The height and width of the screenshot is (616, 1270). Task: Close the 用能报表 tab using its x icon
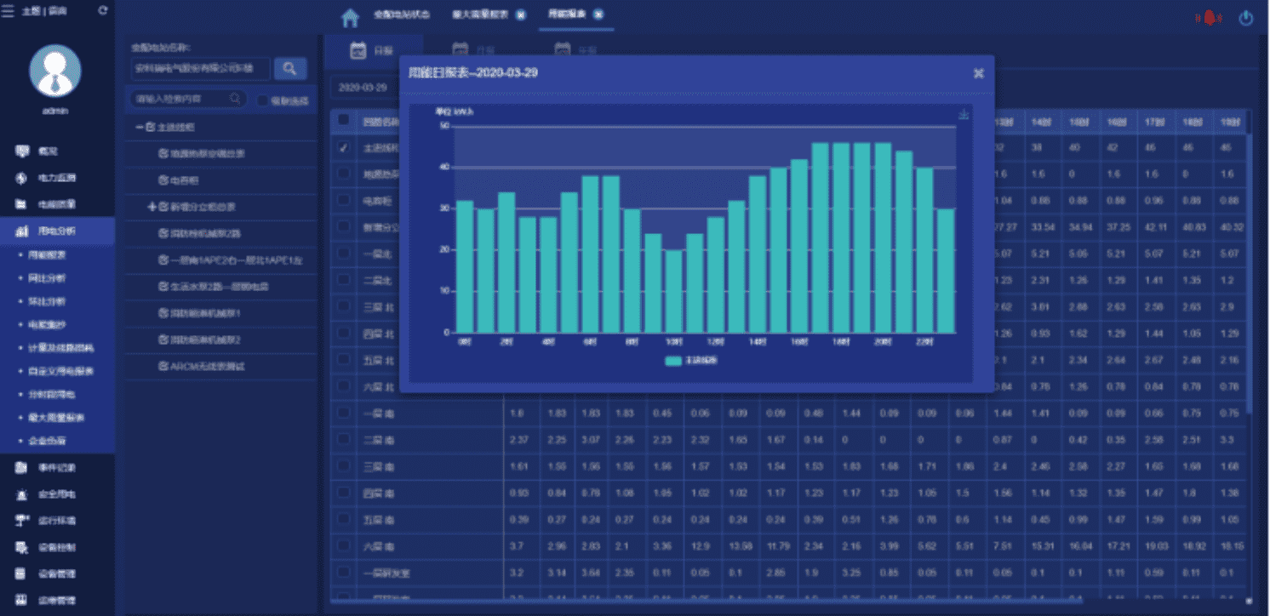(x=598, y=14)
